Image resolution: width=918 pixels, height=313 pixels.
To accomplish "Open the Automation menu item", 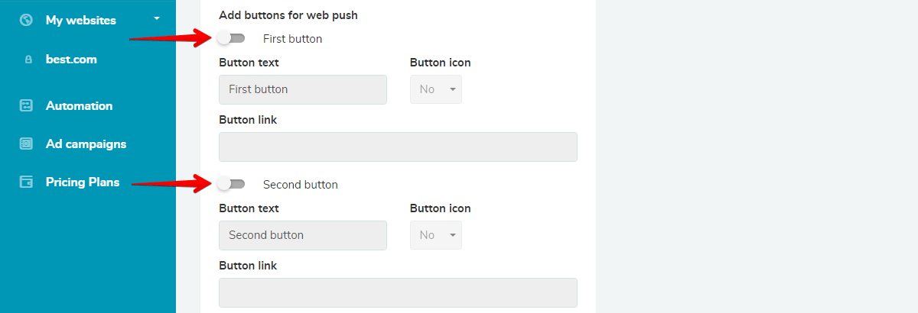I will point(79,106).
